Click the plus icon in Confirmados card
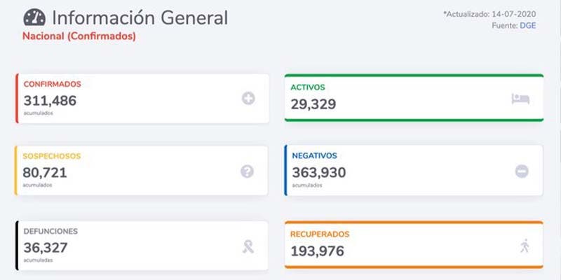Screen dimensions: 561x280 [248, 99]
